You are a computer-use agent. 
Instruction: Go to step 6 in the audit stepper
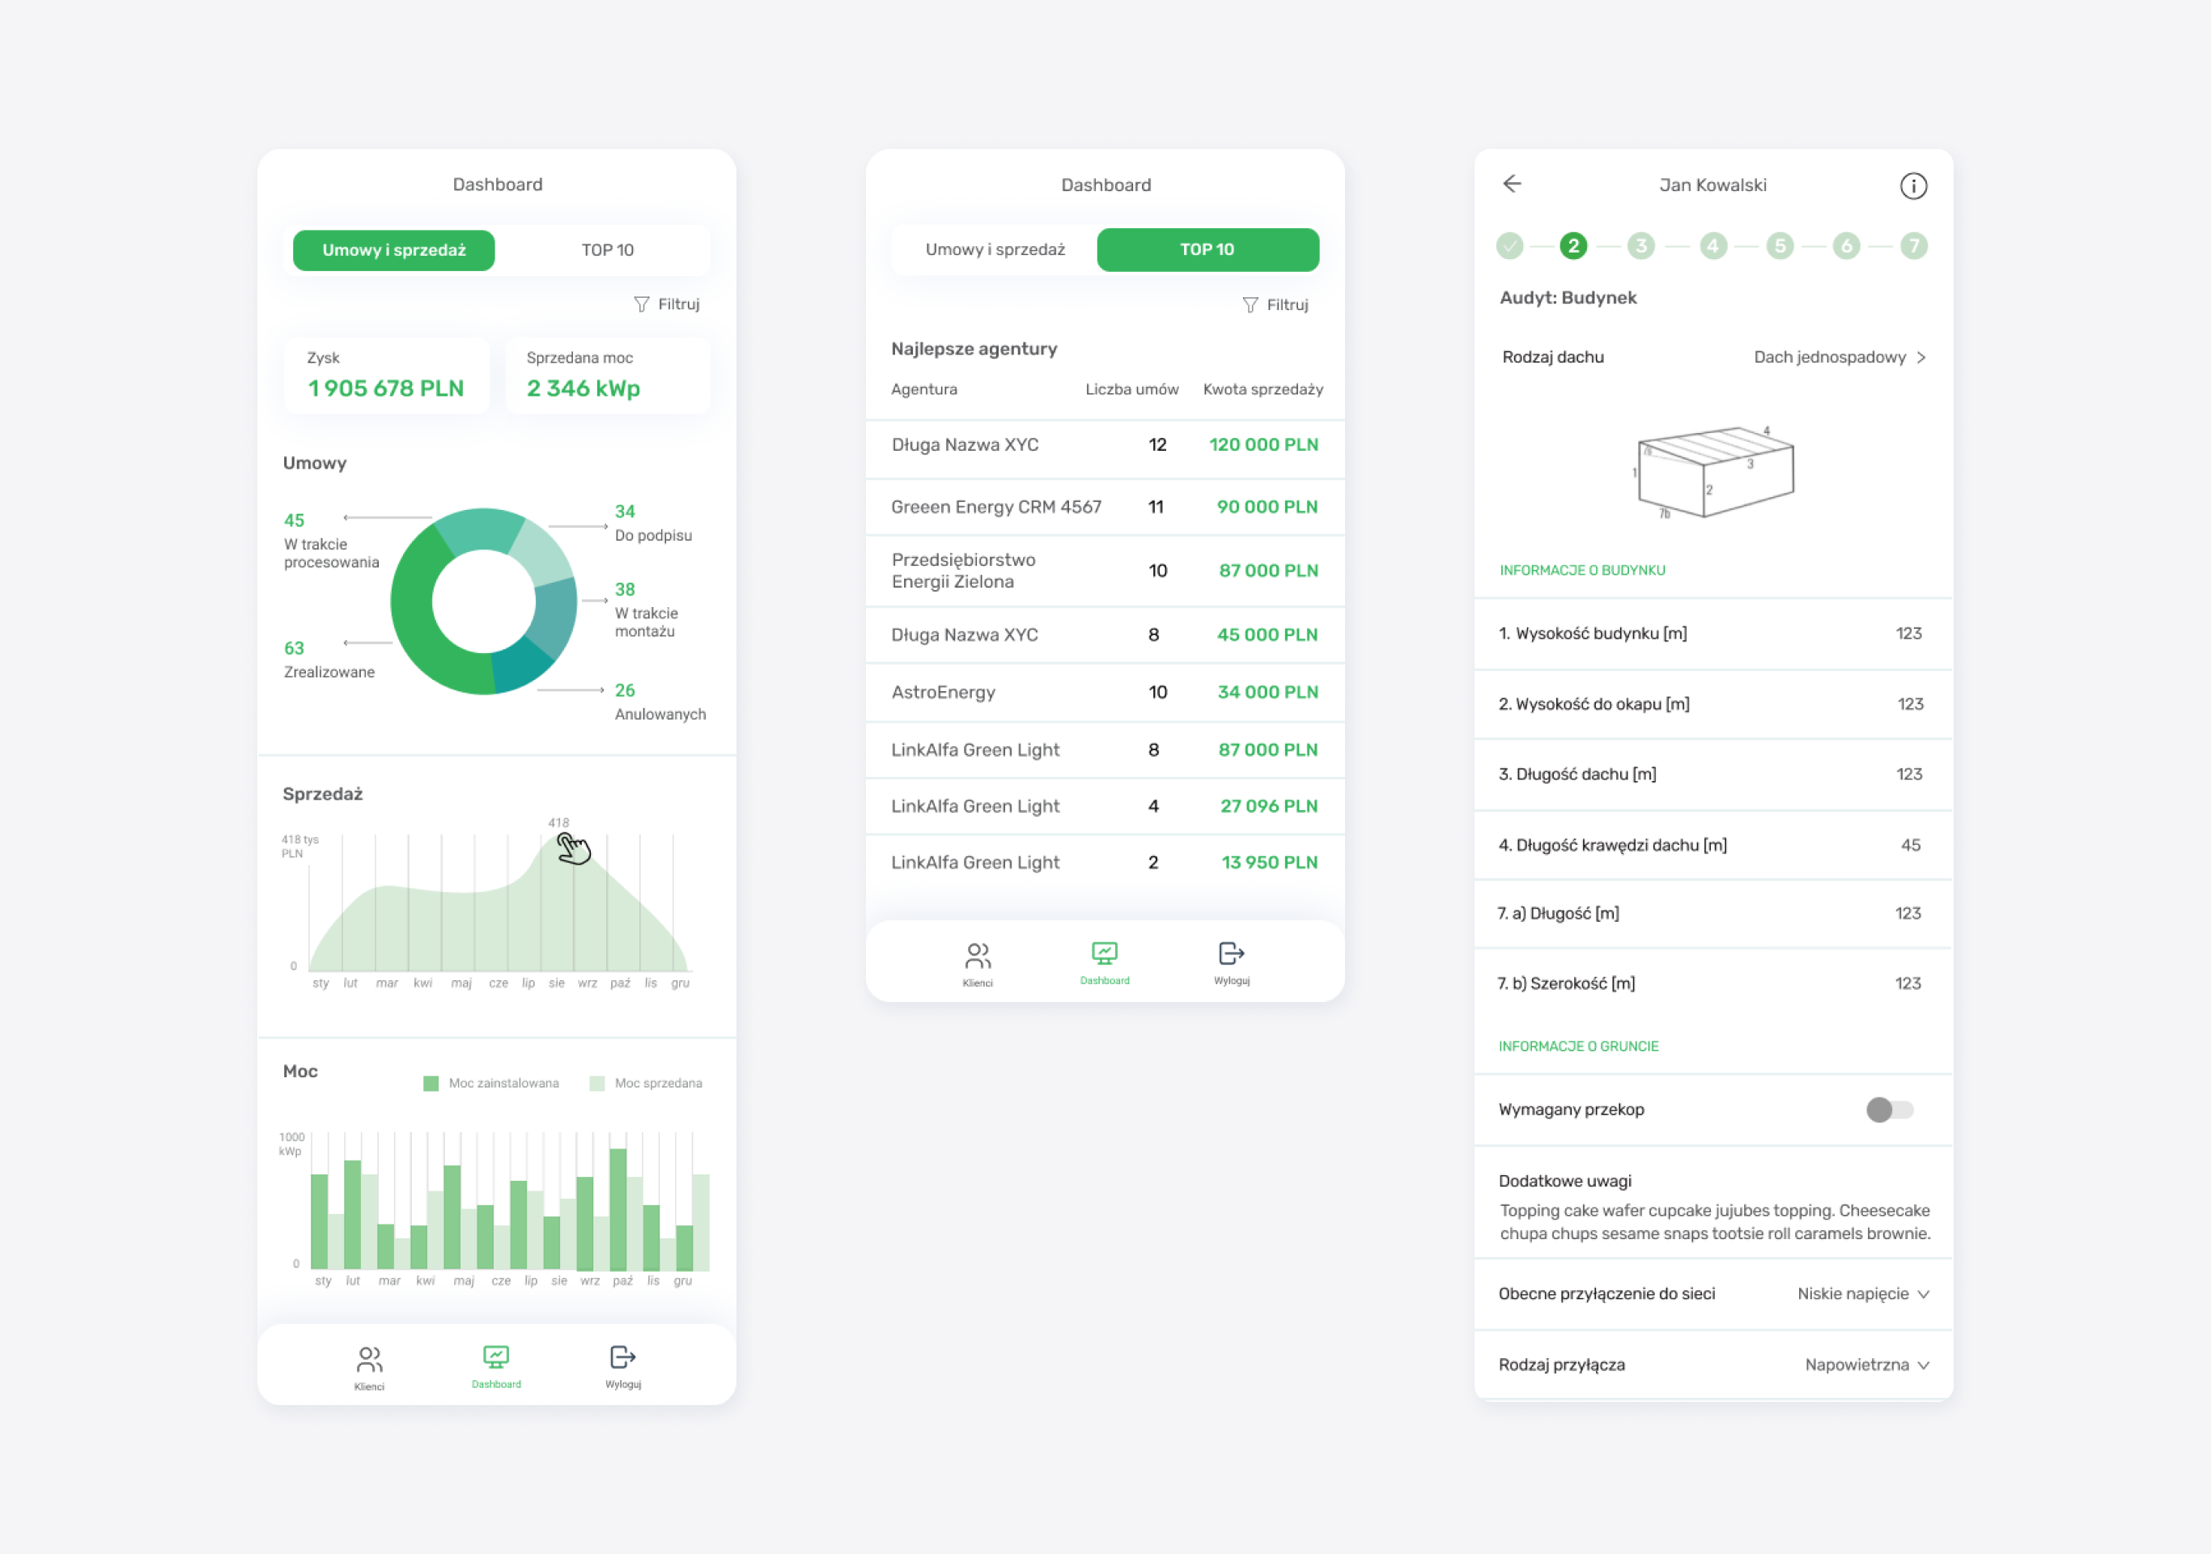click(1846, 247)
